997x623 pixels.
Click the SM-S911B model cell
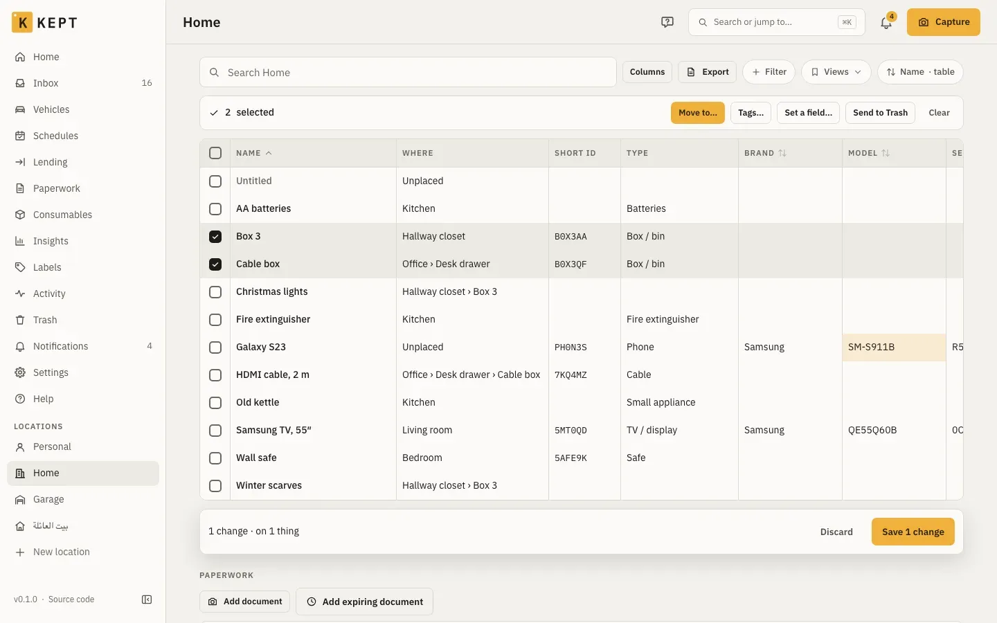894,347
